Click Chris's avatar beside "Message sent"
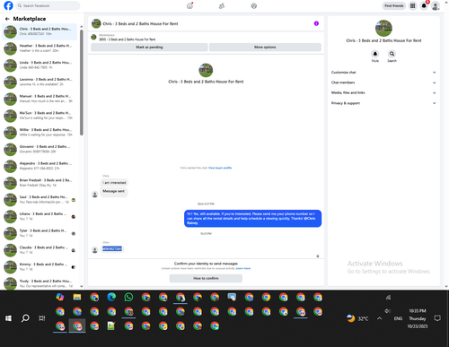This screenshot has width=449, height=347. pyautogui.click(x=95, y=195)
